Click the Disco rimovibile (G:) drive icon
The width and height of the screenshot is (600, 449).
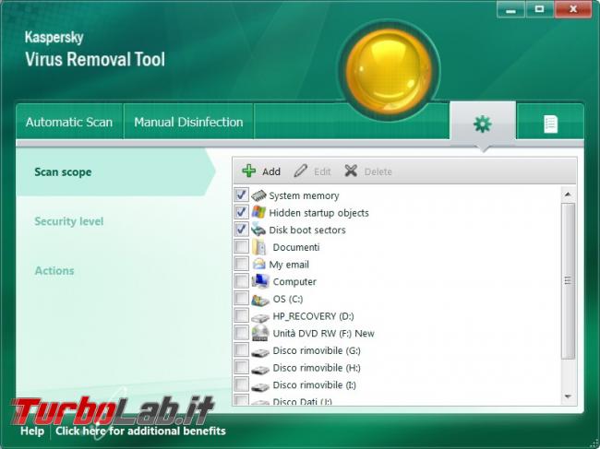(260, 352)
